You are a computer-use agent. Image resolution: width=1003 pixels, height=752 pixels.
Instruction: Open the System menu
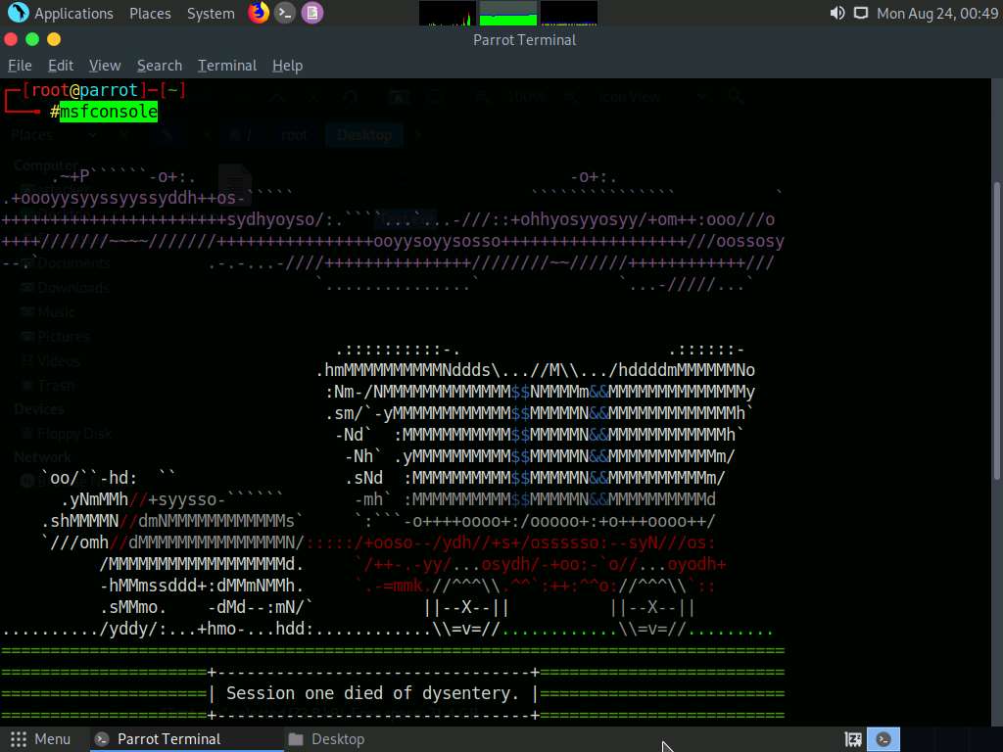point(211,13)
